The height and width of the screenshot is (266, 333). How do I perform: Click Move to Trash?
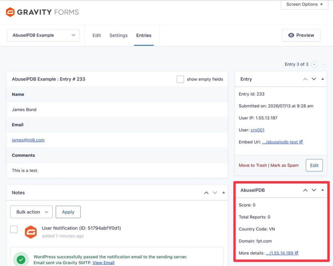coord(253,166)
